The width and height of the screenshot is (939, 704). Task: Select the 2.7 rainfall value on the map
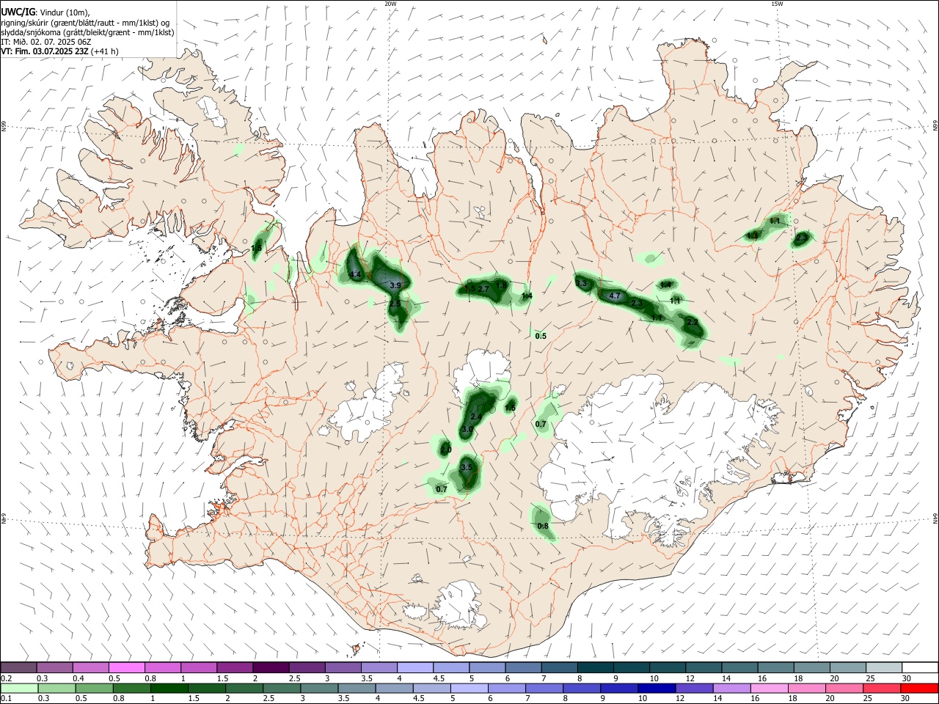[x=483, y=290]
